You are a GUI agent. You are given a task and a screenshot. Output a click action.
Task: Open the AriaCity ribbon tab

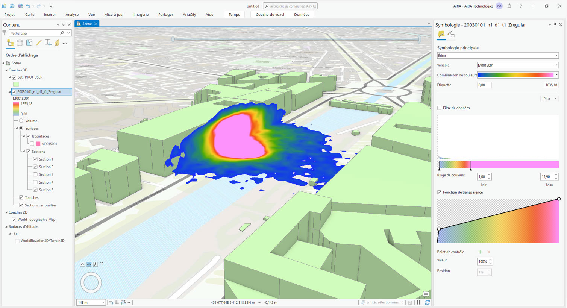tap(190, 15)
